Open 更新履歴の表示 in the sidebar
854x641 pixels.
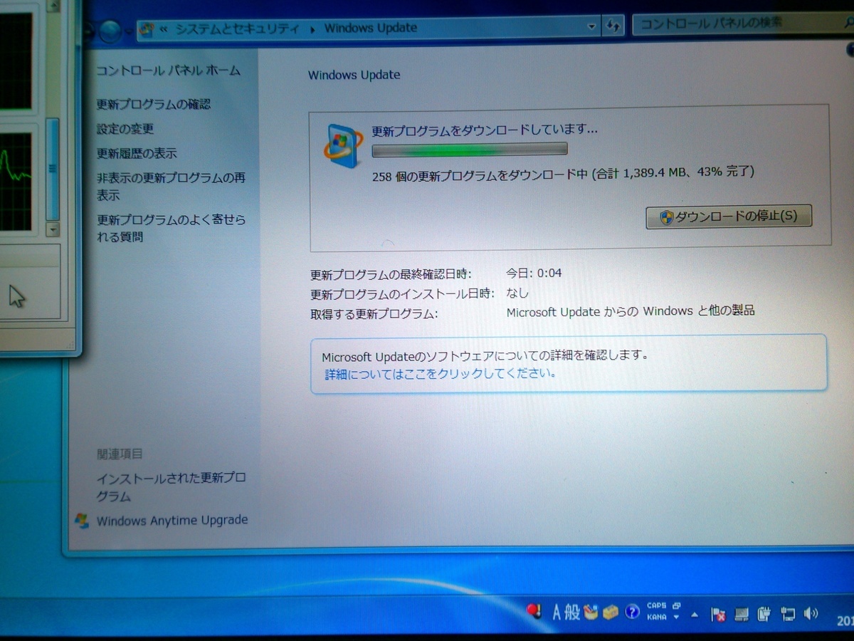(x=137, y=153)
